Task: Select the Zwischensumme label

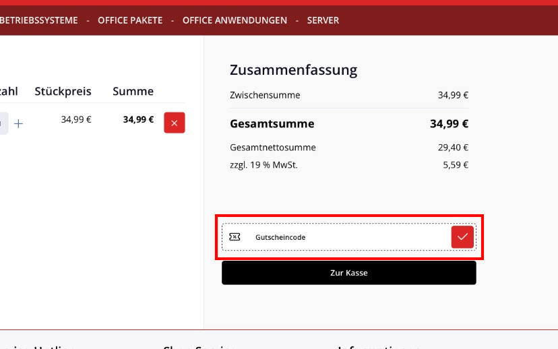Action: pos(265,95)
